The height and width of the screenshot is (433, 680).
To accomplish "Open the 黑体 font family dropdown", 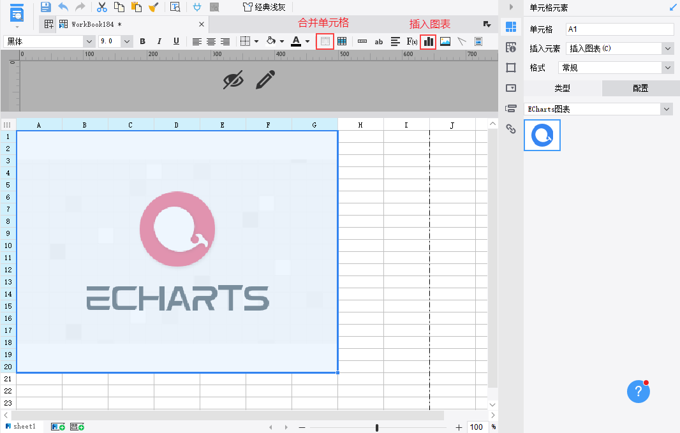I will [x=89, y=41].
